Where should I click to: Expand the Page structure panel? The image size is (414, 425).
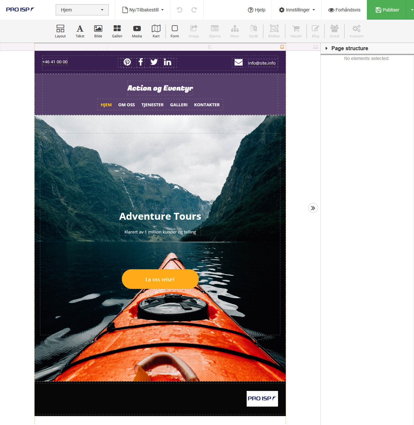click(x=347, y=48)
